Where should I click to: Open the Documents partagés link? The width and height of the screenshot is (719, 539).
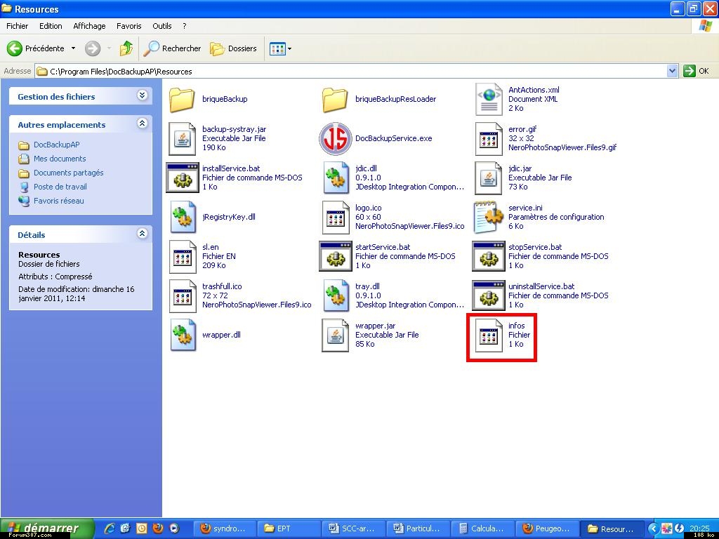pos(68,173)
